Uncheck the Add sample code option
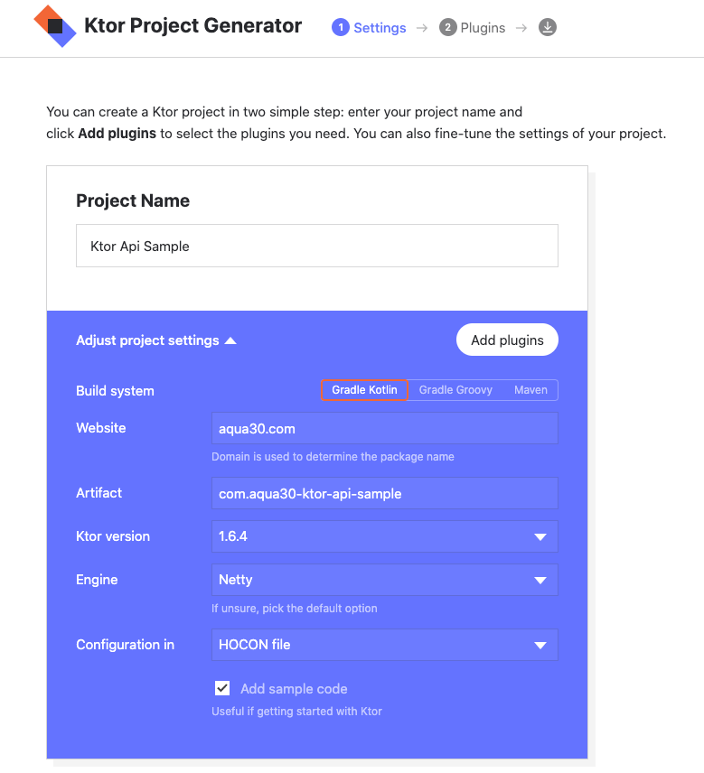This screenshot has width=704, height=773. [222, 687]
